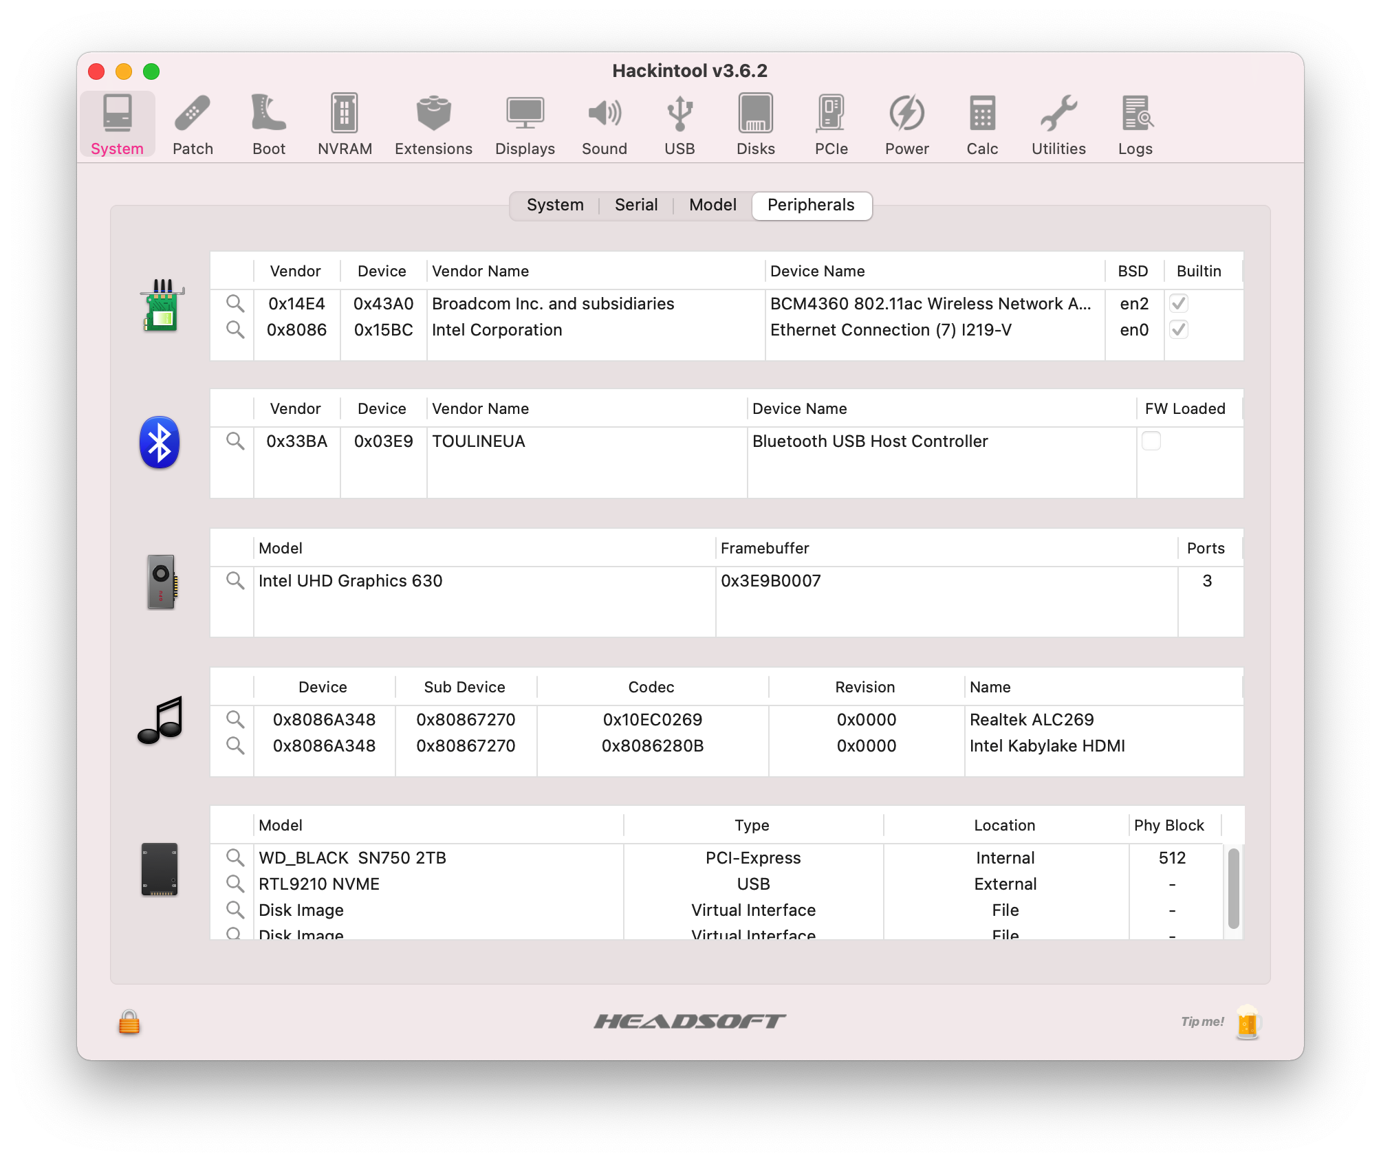Click magnifier next to Intel UHD Graphics 630
This screenshot has width=1381, height=1162.
pos(235,581)
